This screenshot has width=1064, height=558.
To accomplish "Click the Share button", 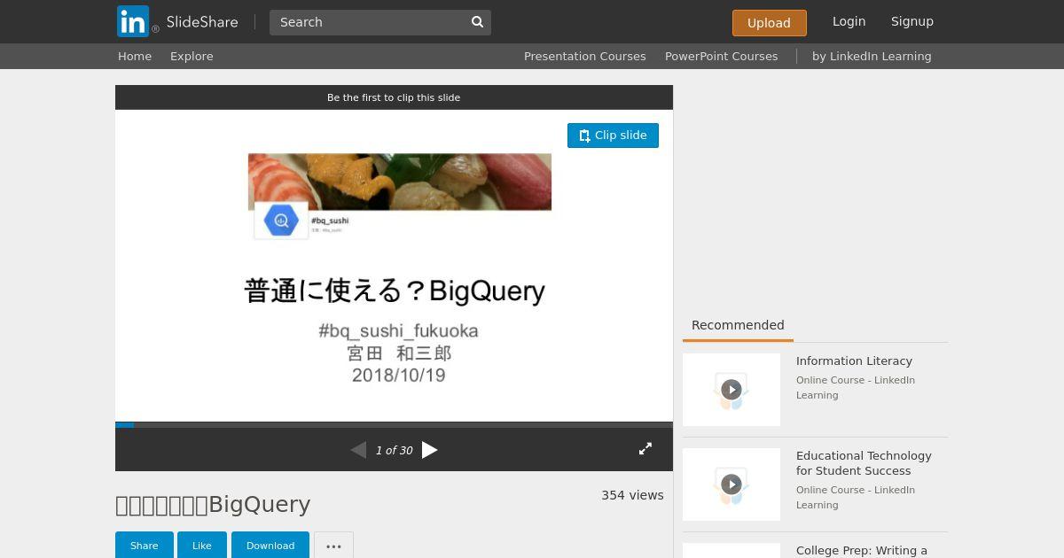I will [x=145, y=546].
